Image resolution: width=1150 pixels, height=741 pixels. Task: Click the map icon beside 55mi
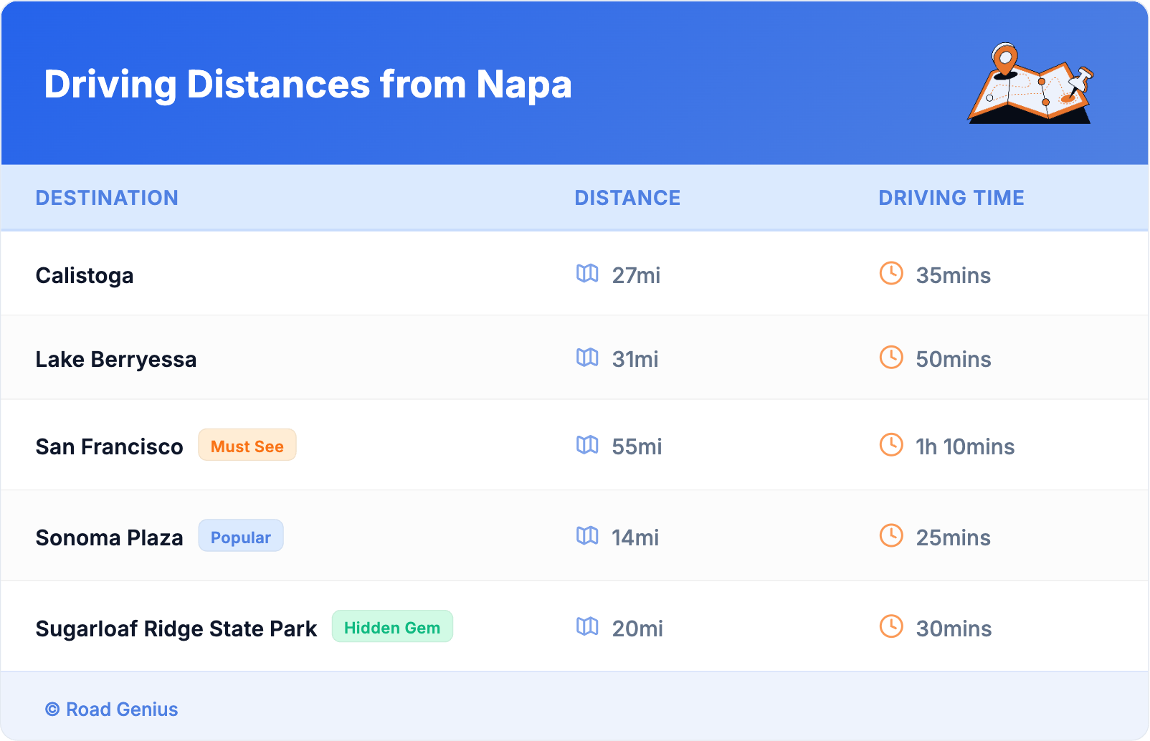(587, 445)
